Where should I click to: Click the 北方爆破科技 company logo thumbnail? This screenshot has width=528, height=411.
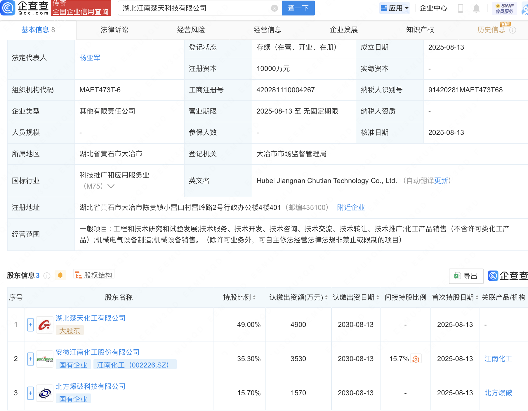click(x=44, y=393)
